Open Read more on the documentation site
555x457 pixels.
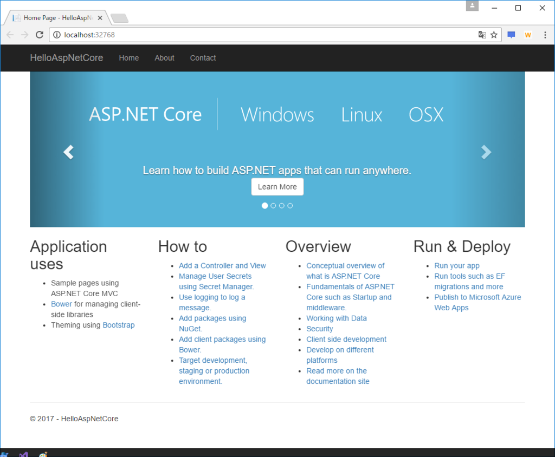point(338,376)
